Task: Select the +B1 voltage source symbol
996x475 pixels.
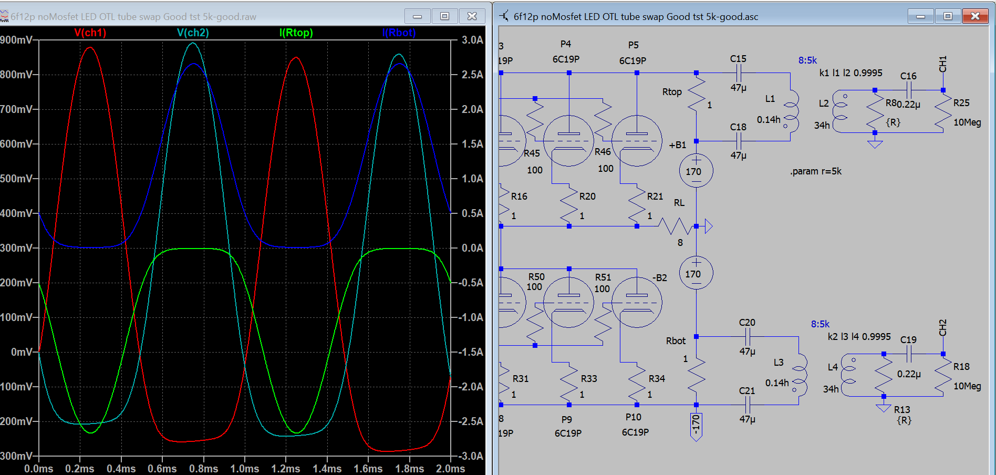Action: pos(696,171)
